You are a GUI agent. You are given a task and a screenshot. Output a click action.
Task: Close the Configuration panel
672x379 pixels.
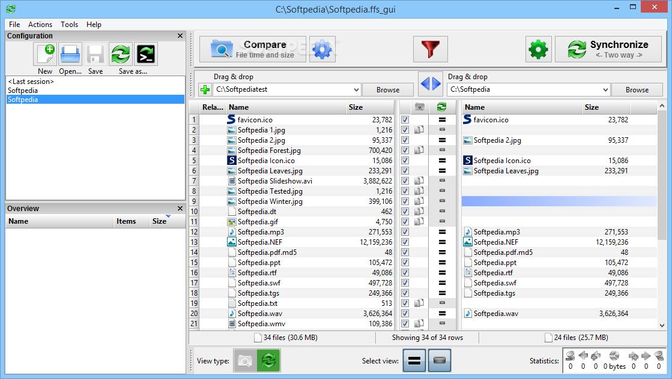pyautogui.click(x=180, y=36)
